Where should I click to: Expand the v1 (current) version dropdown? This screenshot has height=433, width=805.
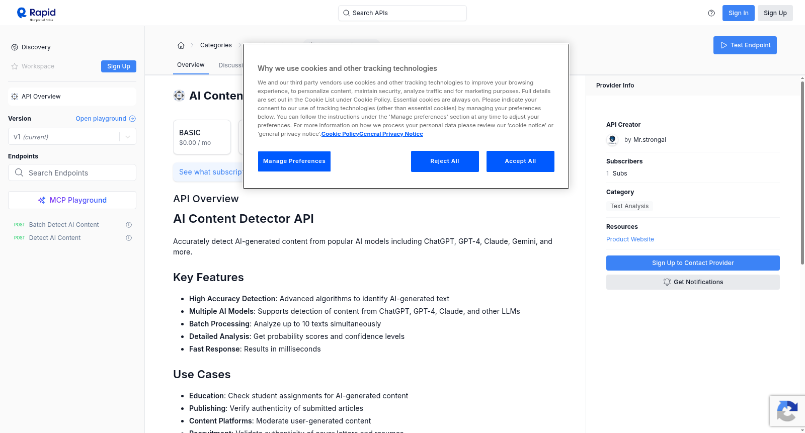click(72, 137)
